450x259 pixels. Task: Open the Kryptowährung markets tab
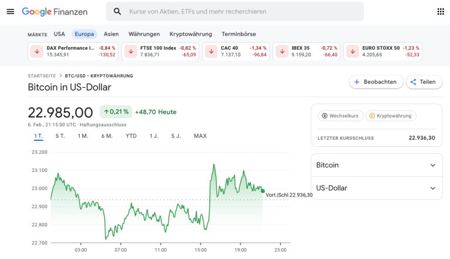coord(190,34)
